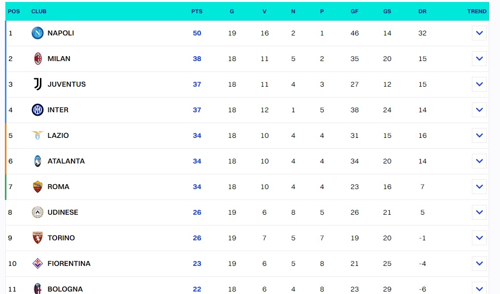
Task: Expand the trend details for Napoli
Action: tap(479, 33)
